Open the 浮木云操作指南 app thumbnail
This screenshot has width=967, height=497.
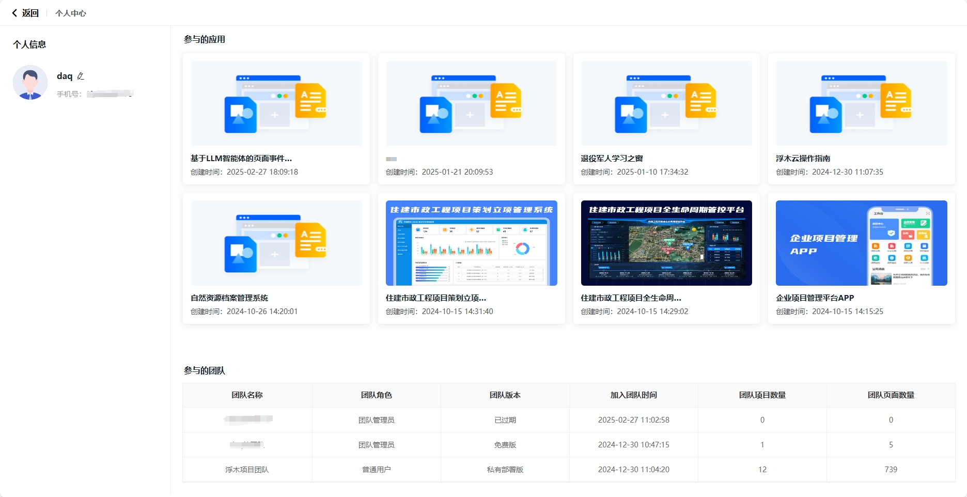click(861, 103)
